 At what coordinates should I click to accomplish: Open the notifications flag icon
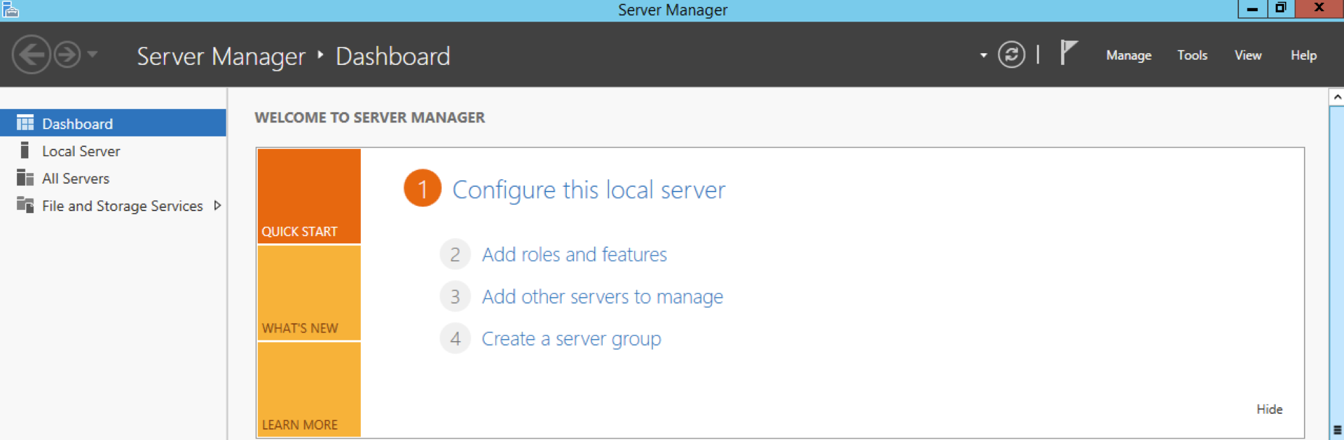tap(1068, 52)
